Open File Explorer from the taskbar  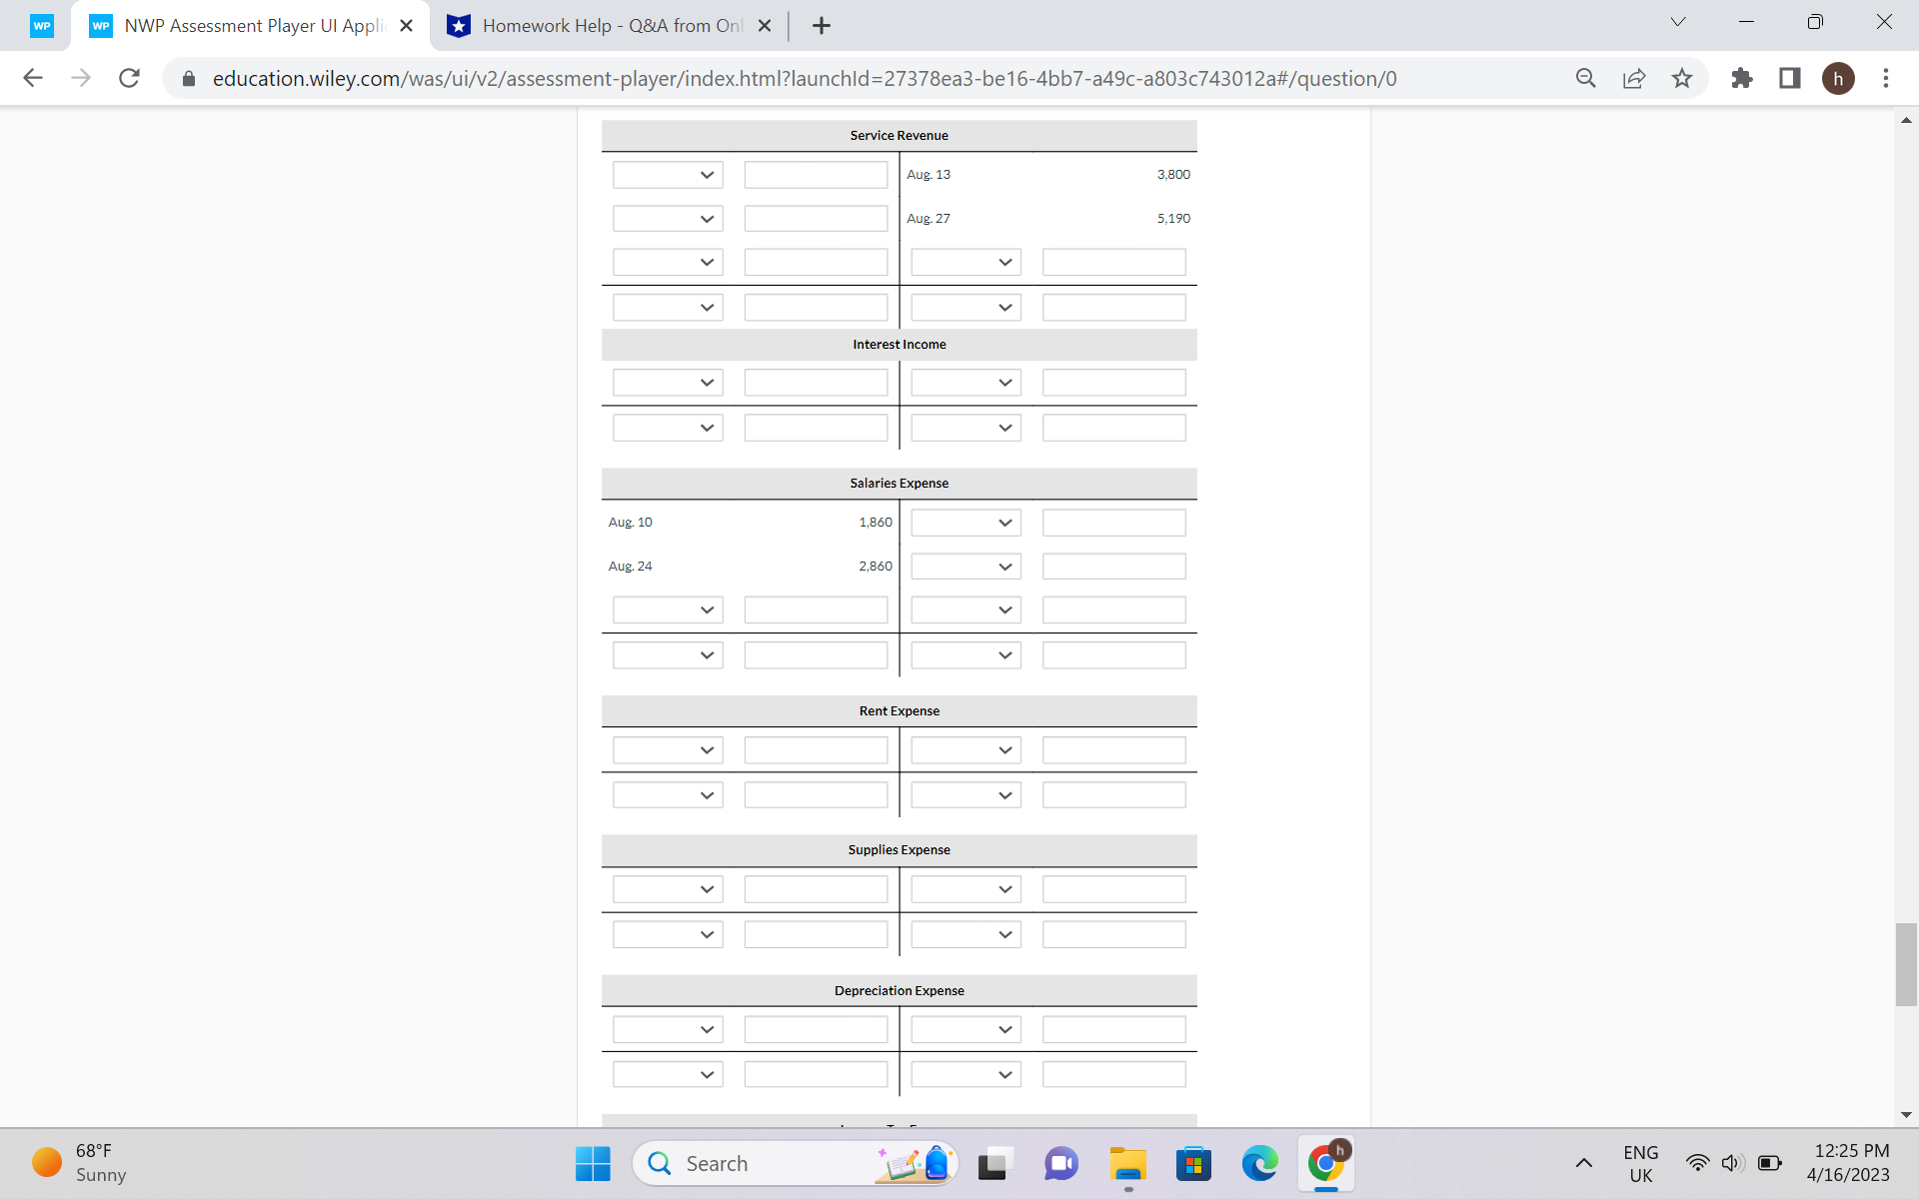pos(1127,1163)
